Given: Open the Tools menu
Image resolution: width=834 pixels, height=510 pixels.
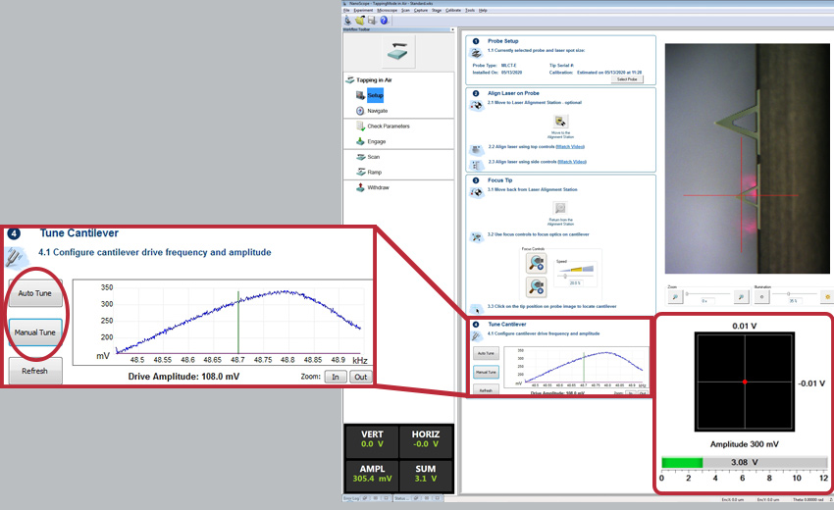Looking at the screenshot, I should pyautogui.click(x=470, y=10).
